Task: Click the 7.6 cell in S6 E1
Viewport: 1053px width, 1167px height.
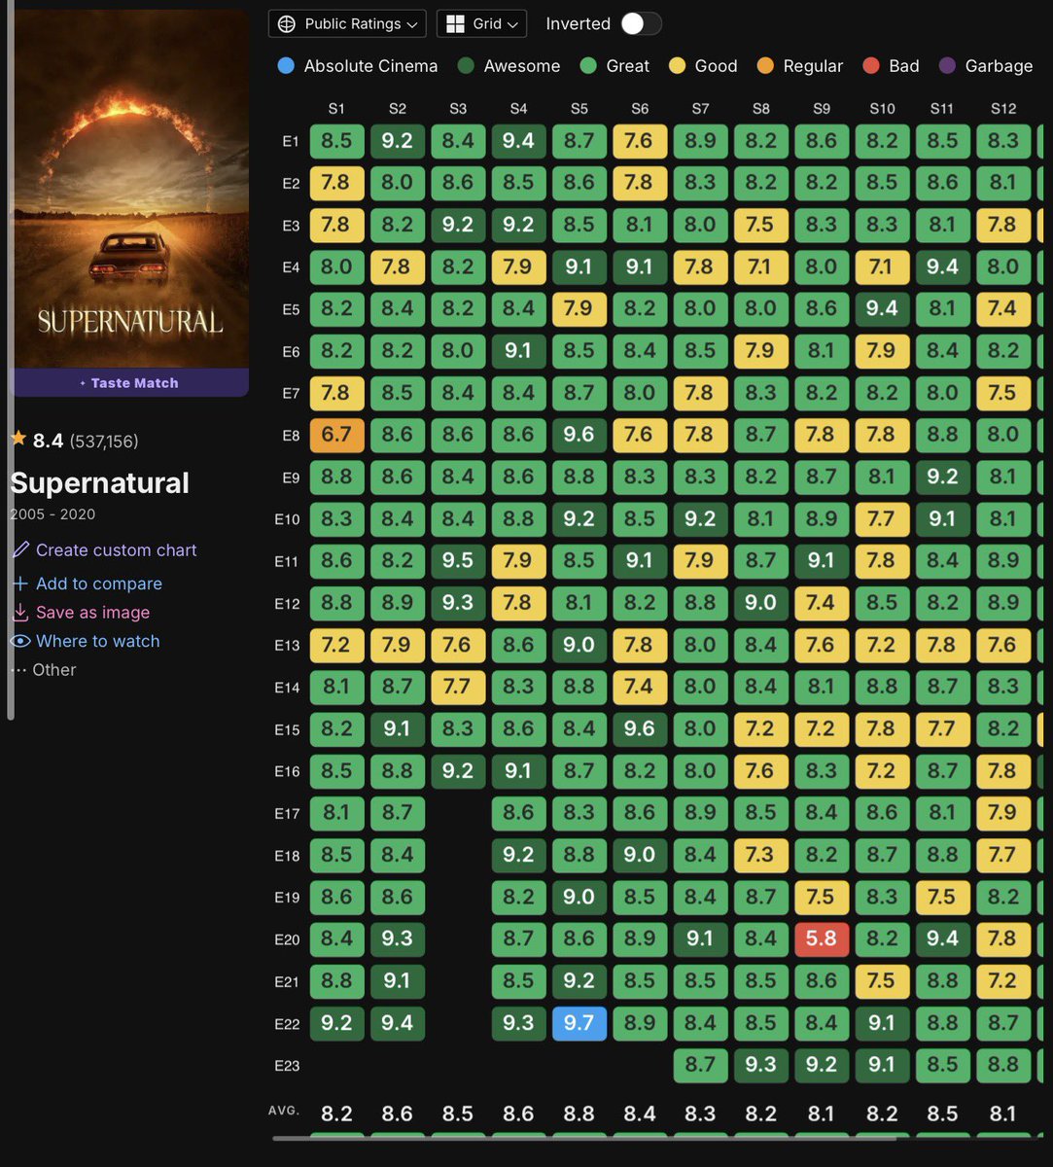Action: 639,141
